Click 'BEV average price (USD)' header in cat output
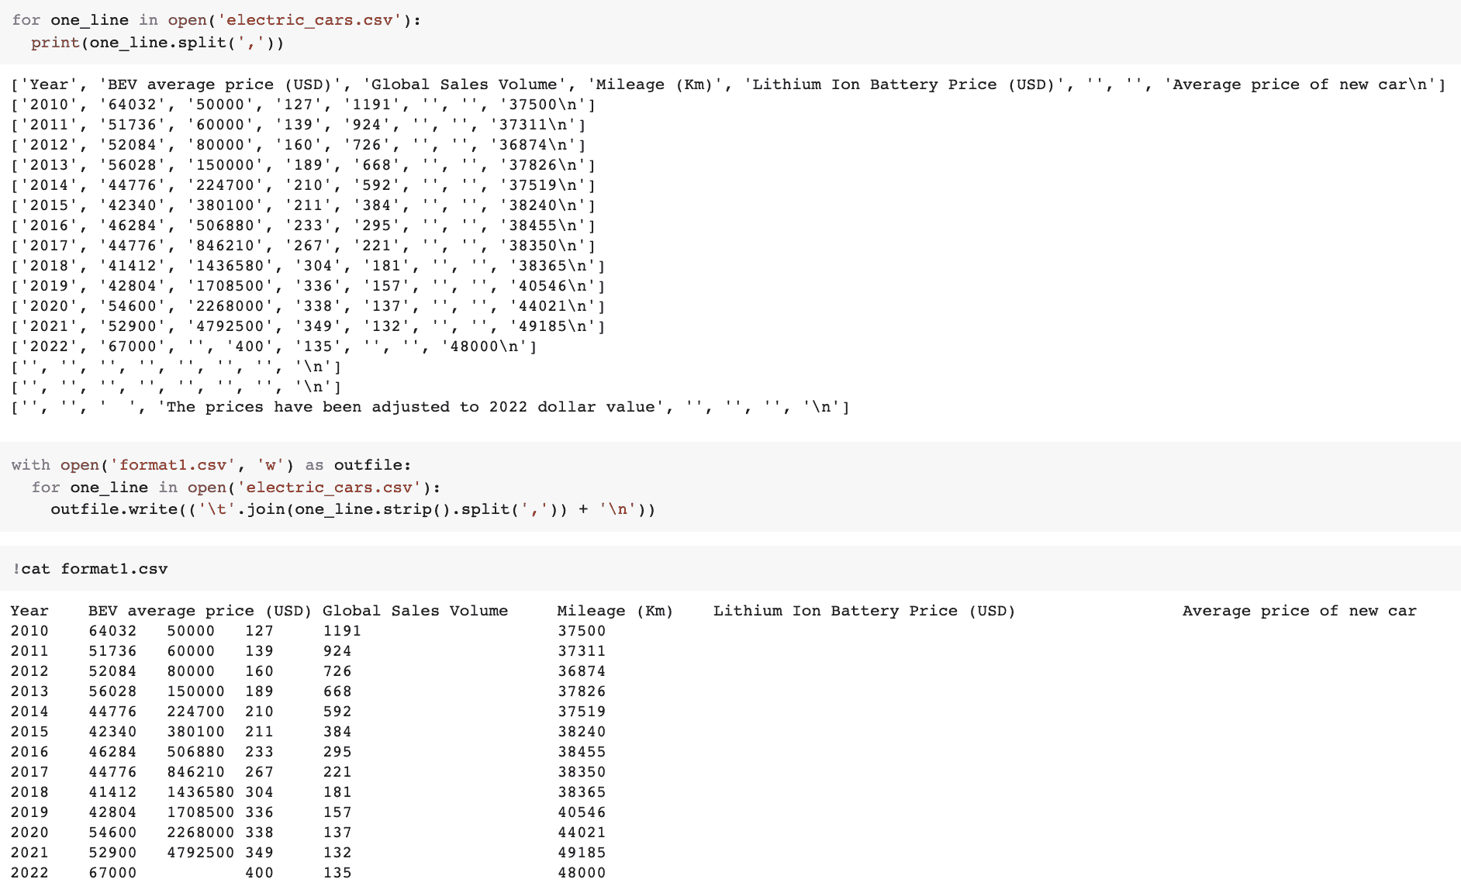This screenshot has width=1461, height=893. [200, 611]
